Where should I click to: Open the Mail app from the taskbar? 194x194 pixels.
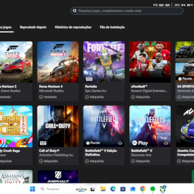133,189
